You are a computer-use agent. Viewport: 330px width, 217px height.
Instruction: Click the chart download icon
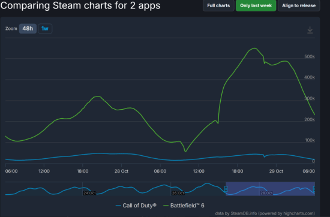point(310,30)
